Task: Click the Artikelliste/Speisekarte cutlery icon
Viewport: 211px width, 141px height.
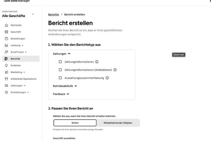Action: pyautogui.click(x=6, y=79)
